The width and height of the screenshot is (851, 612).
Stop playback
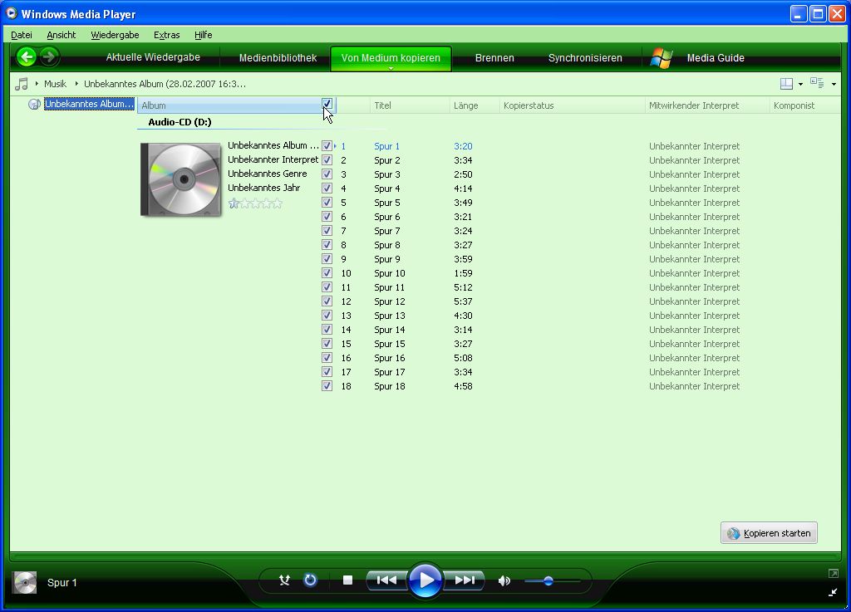point(348,580)
